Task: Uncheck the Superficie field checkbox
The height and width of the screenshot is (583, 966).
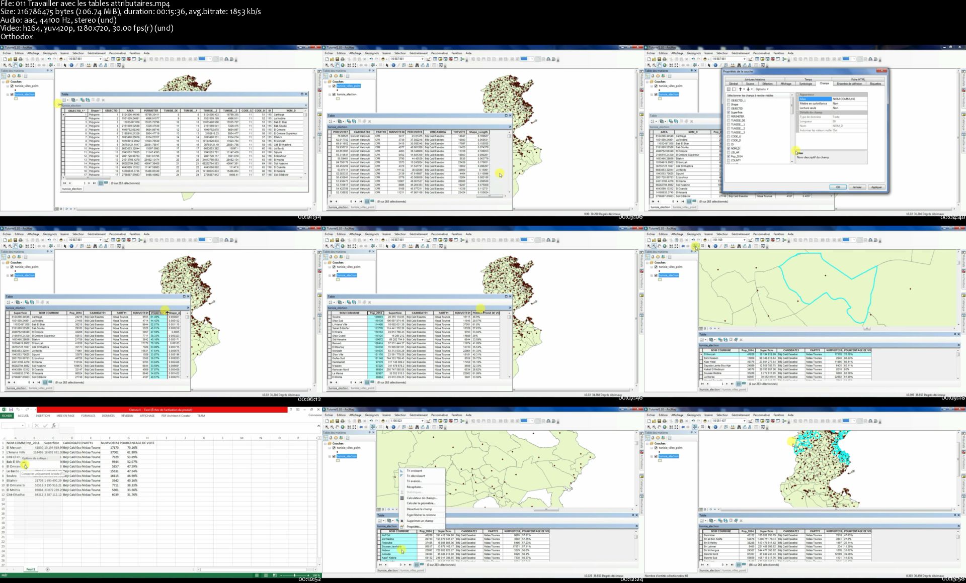Action: (x=729, y=113)
